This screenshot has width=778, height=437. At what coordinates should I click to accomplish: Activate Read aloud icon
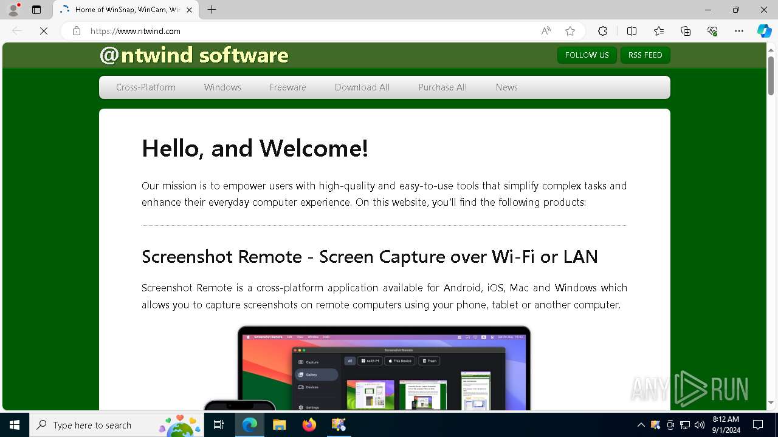[x=546, y=31]
